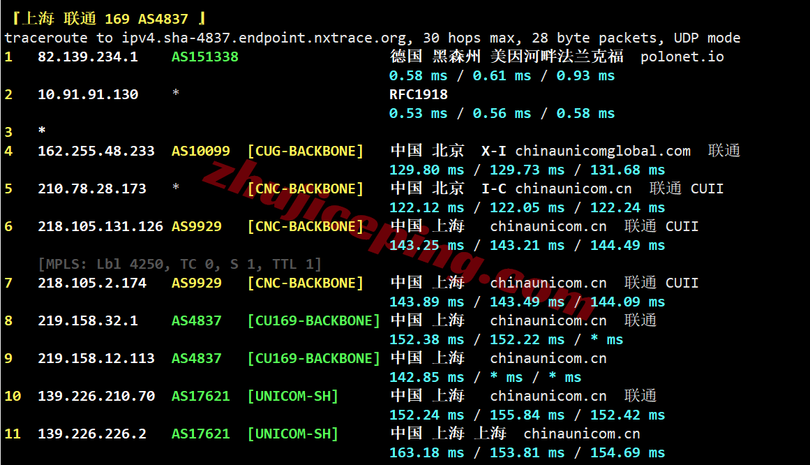Click AS17621 on hop 11

click(200, 434)
